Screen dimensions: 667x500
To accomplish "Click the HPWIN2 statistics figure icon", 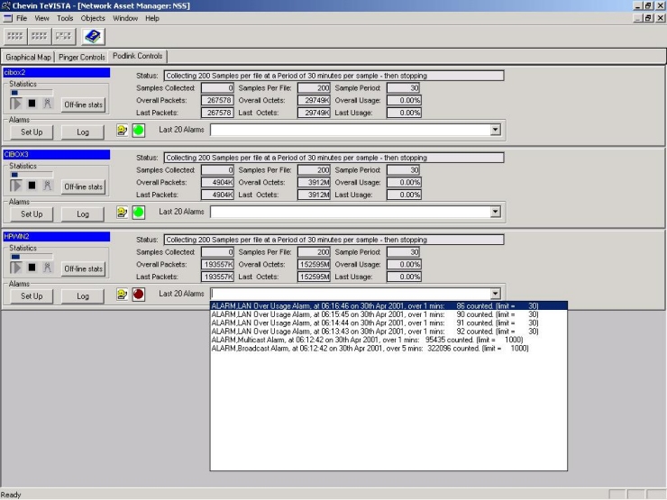I will pos(48,268).
